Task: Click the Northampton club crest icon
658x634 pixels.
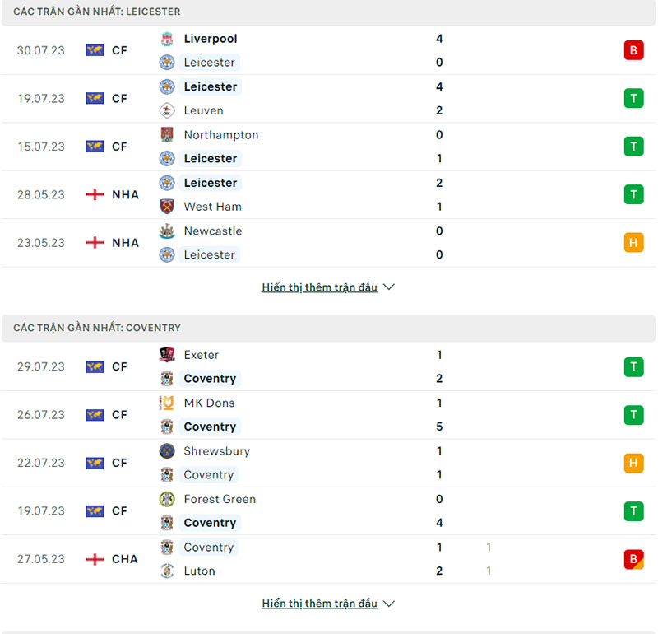Action: click(x=167, y=135)
